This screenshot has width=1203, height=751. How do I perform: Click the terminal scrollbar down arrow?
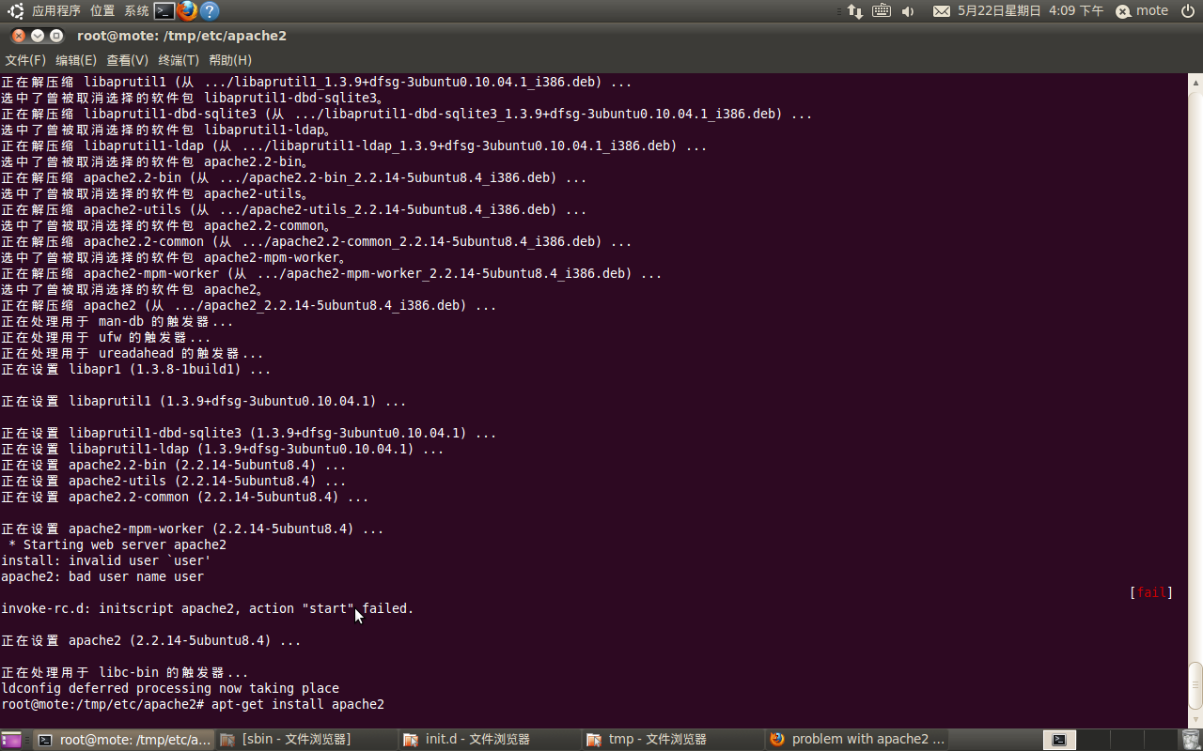pyautogui.click(x=1195, y=719)
